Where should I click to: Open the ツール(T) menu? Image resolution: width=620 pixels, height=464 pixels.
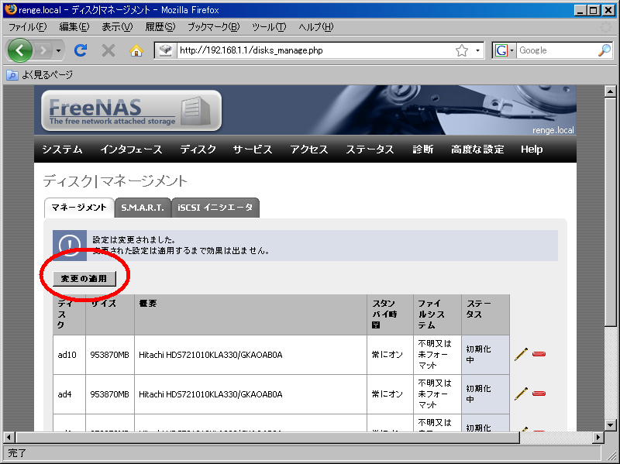coord(269,27)
